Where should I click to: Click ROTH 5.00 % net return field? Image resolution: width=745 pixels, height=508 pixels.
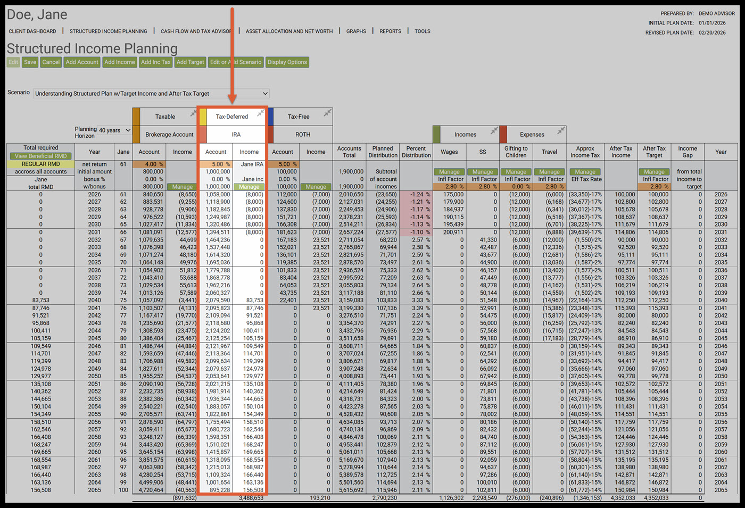click(x=283, y=164)
